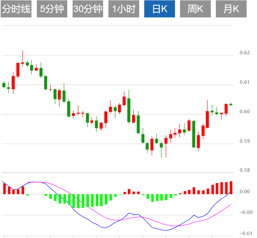
Task: Select the active 日K tab
Action: coord(160,9)
